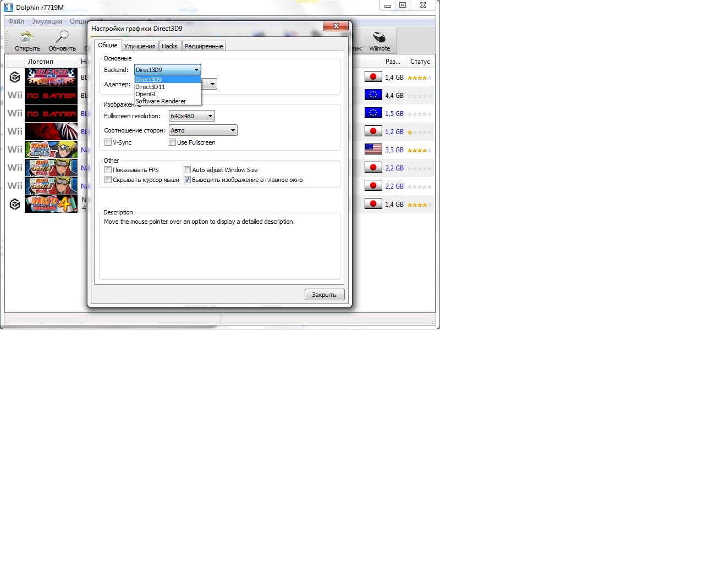Sort by Статус column header

(420, 62)
